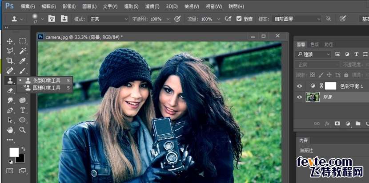Toggle the 對齊 (Aligned) checkbox
369x183 pixels.
pyautogui.click(x=239, y=19)
